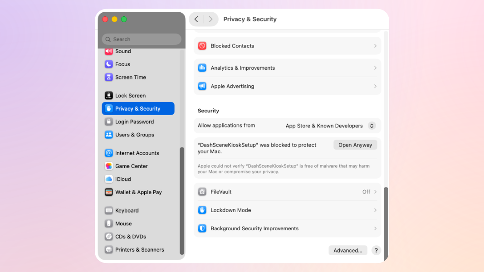
Task: Click the Internet Accounts at-sign icon
Action: (x=109, y=153)
